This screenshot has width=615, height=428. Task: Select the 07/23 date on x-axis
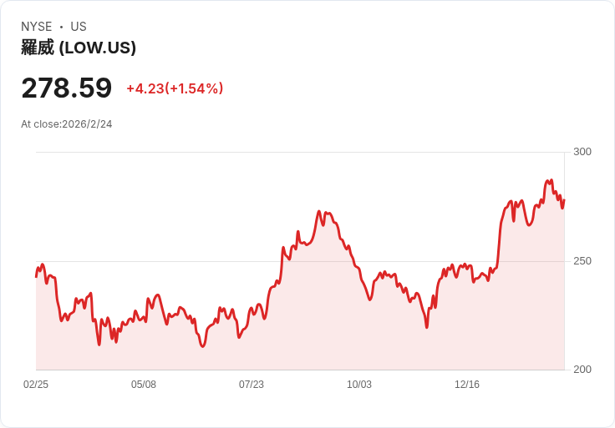pos(252,385)
